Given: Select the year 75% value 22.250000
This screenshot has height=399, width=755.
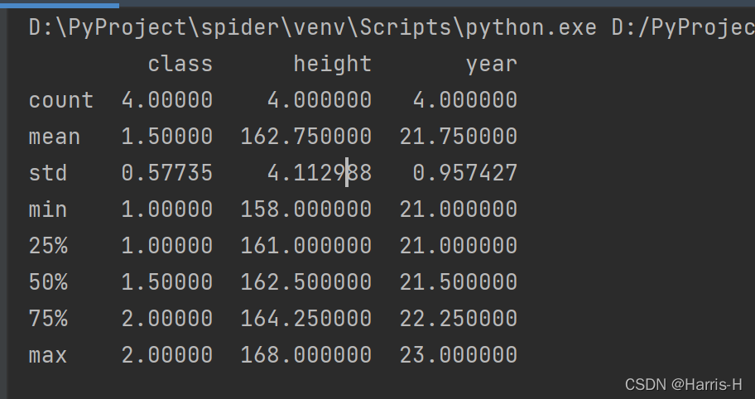Looking at the screenshot, I should (459, 318).
